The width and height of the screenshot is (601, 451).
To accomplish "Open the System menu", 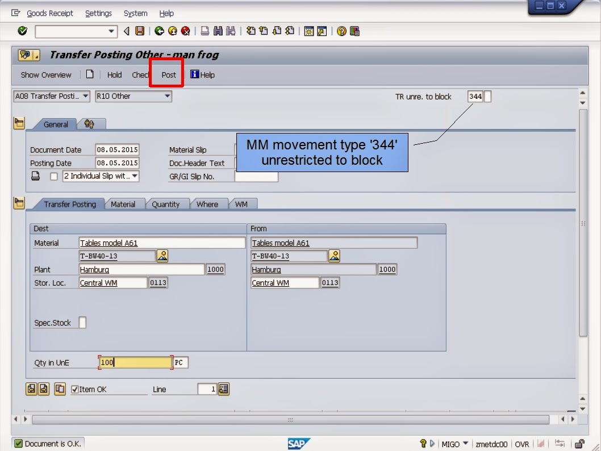I will 135,12.
